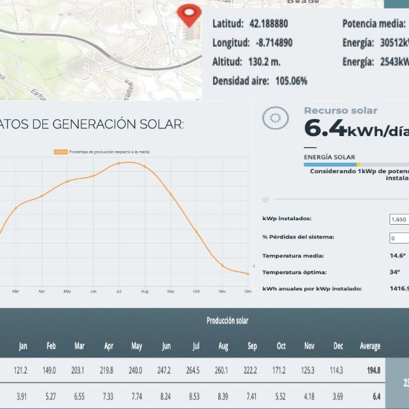Click the September value 222.2

tap(250, 370)
